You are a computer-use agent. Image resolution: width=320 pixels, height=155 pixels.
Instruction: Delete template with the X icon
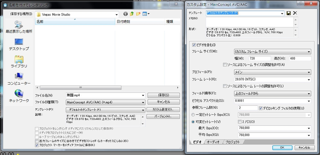point(295,13)
